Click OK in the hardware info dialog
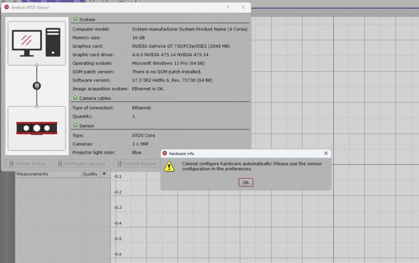Viewport: 419px width, 263px height. click(246, 182)
